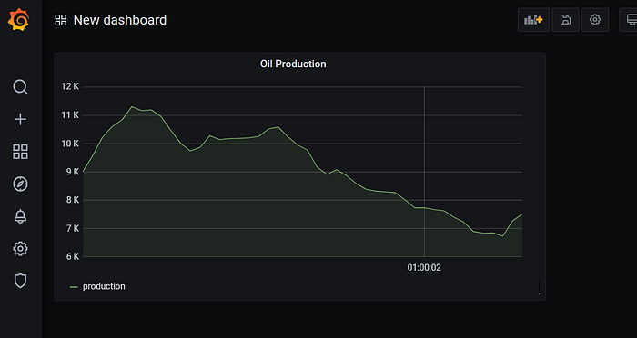The height and width of the screenshot is (338, 637).
Task: Click the peak of the production line
Action: click(x=132, y=106)
